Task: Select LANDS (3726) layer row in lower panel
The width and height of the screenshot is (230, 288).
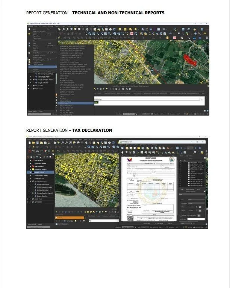Action: 41,172
